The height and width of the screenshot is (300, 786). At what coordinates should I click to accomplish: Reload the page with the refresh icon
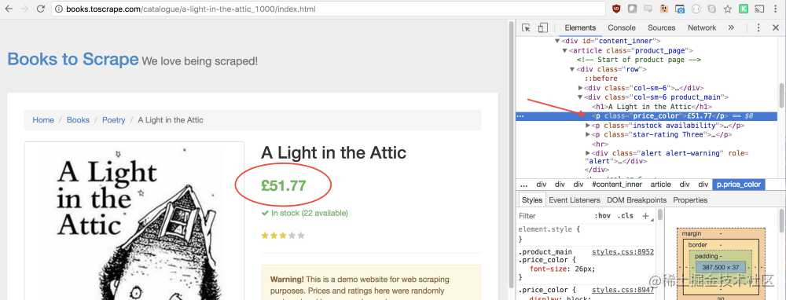pos(41,9)
